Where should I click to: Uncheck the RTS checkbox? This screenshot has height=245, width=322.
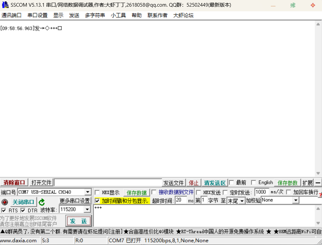tap(3, 210)
